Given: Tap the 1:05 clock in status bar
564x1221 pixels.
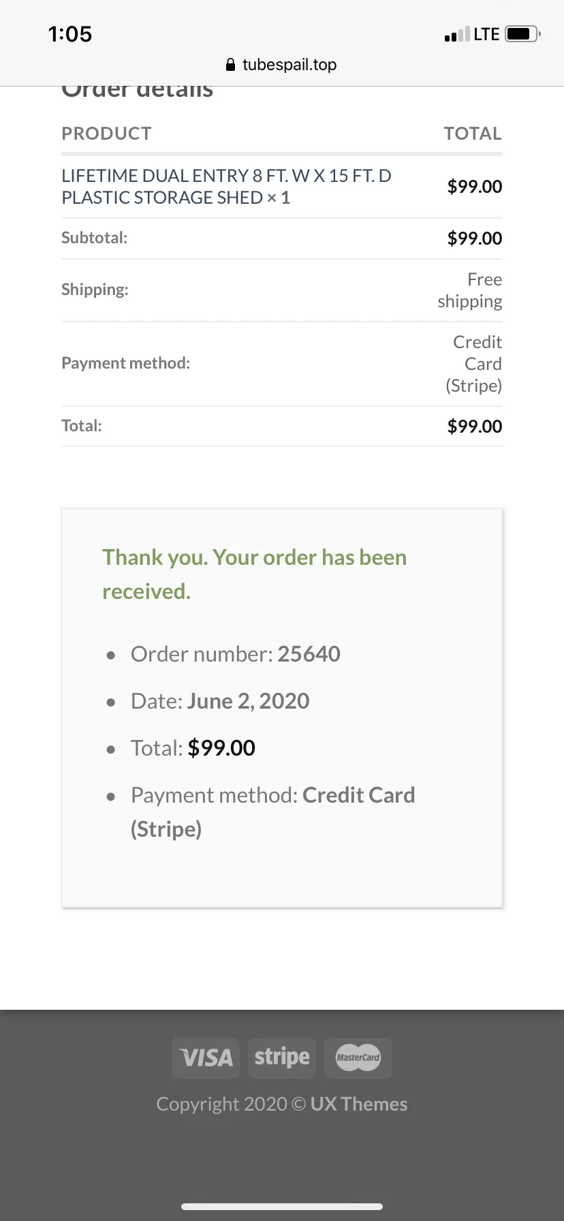Looking at the screenshot, I should 69,34.
